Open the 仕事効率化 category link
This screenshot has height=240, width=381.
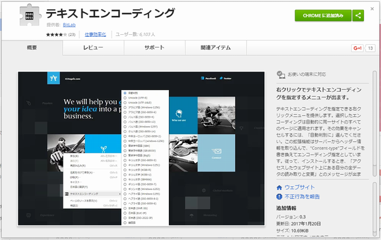[95, 34]
